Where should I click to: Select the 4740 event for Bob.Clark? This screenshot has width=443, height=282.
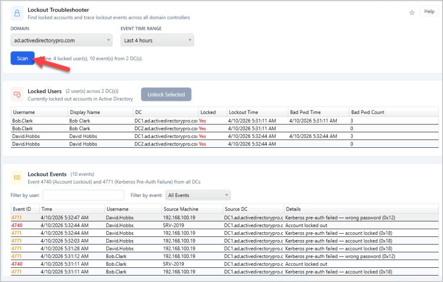[225, 264]
